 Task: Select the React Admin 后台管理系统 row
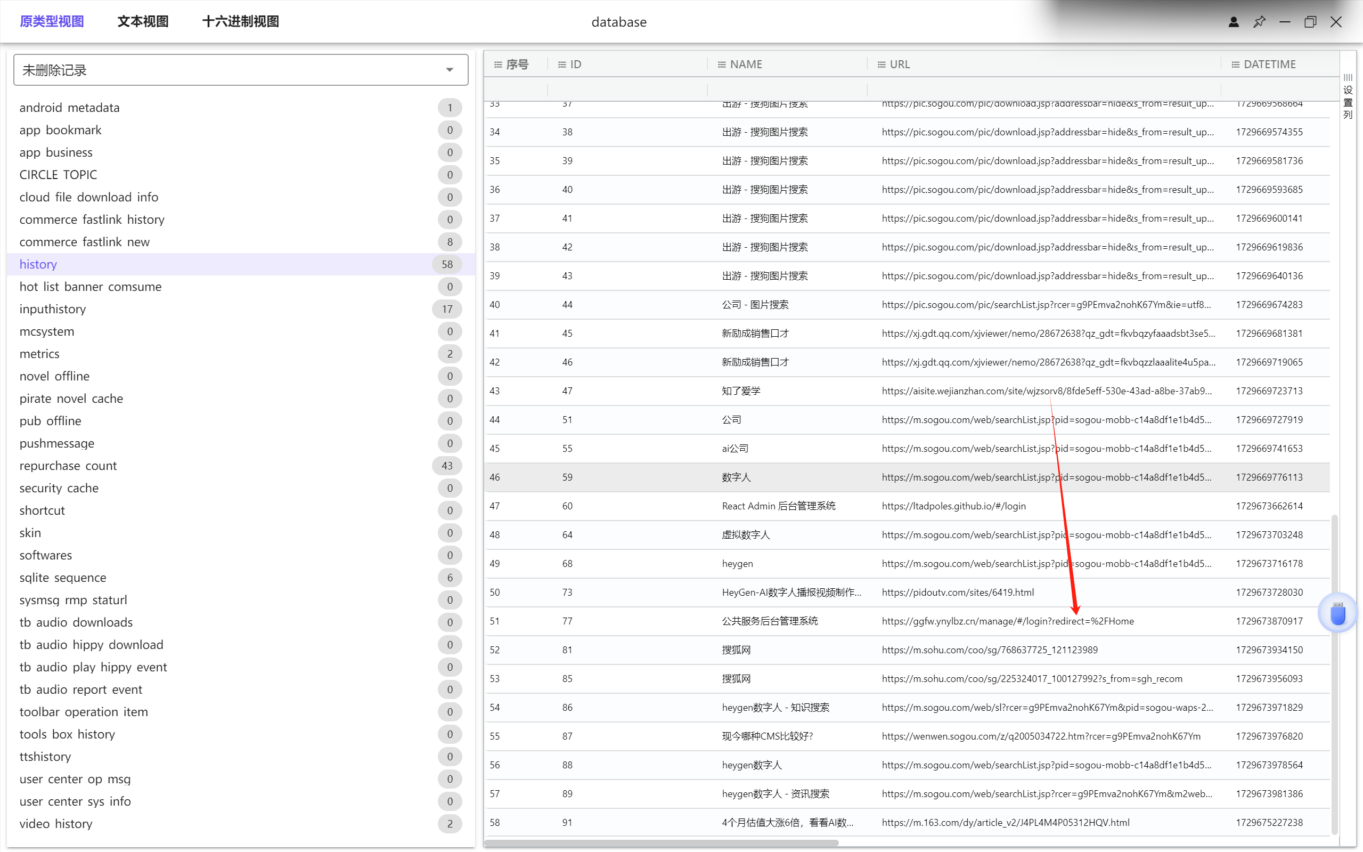pyautogui.click(x=778, y=506)
